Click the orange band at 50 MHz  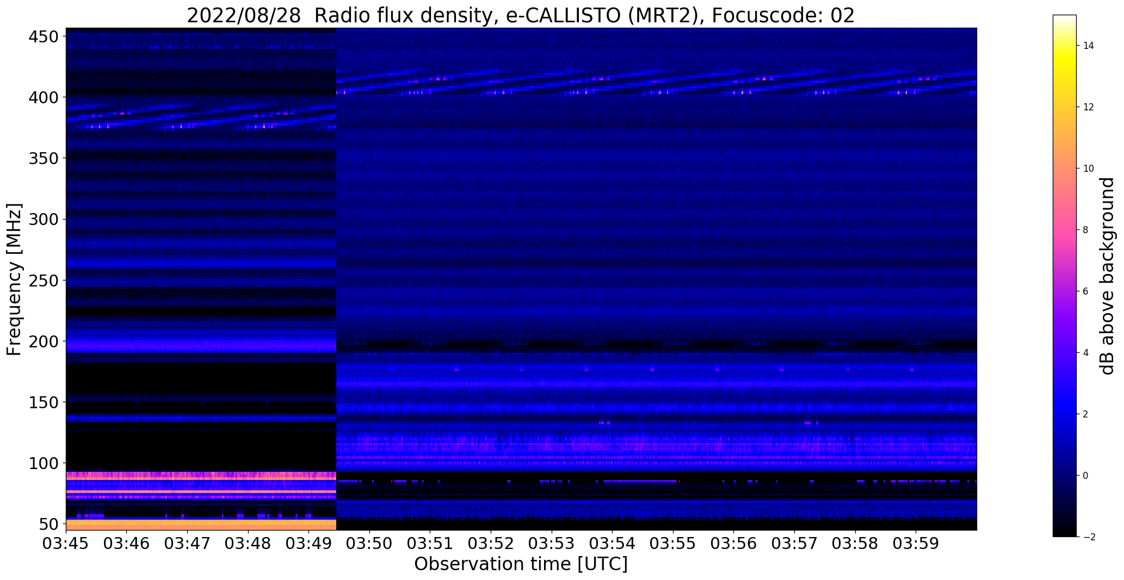click(201, 525)
